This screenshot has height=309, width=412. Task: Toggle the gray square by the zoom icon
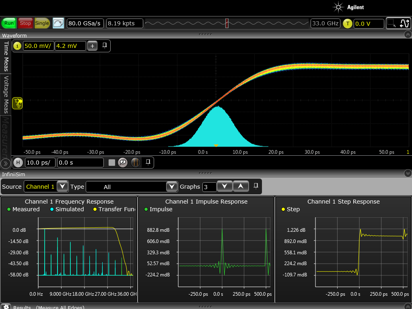(x=112, y=163)
